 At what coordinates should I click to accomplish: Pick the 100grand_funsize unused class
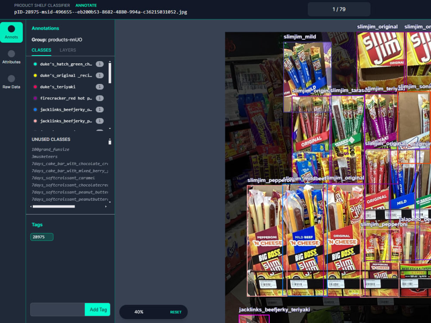pos(50,149)
